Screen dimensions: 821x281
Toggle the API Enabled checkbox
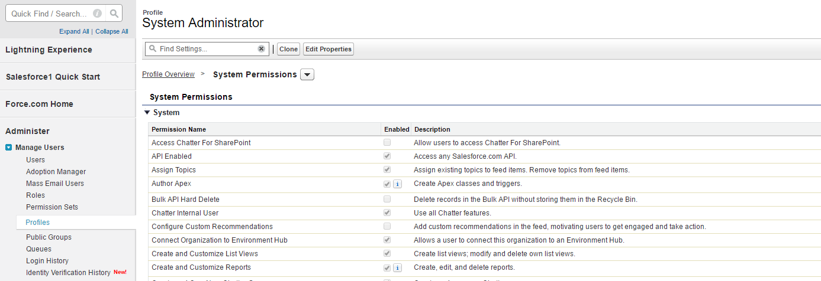point(387,156)
